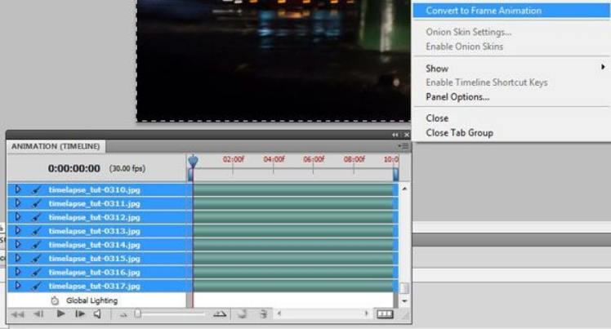Viewport: 611px width, 329px height.
Task: Click brush icon of timelapse_tut-0312.jpg
Action: click(36, 217)
